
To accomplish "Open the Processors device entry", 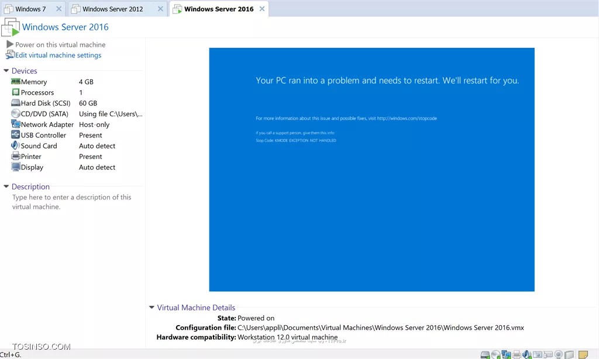I will tap(37, 92).
